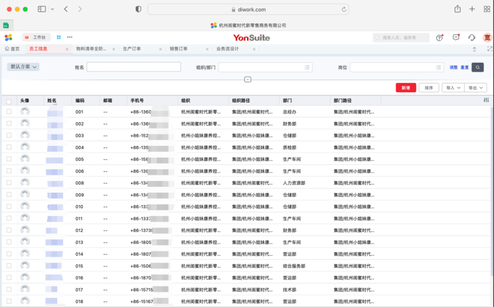Click the 技术部 department cell

tap(290, 290)
